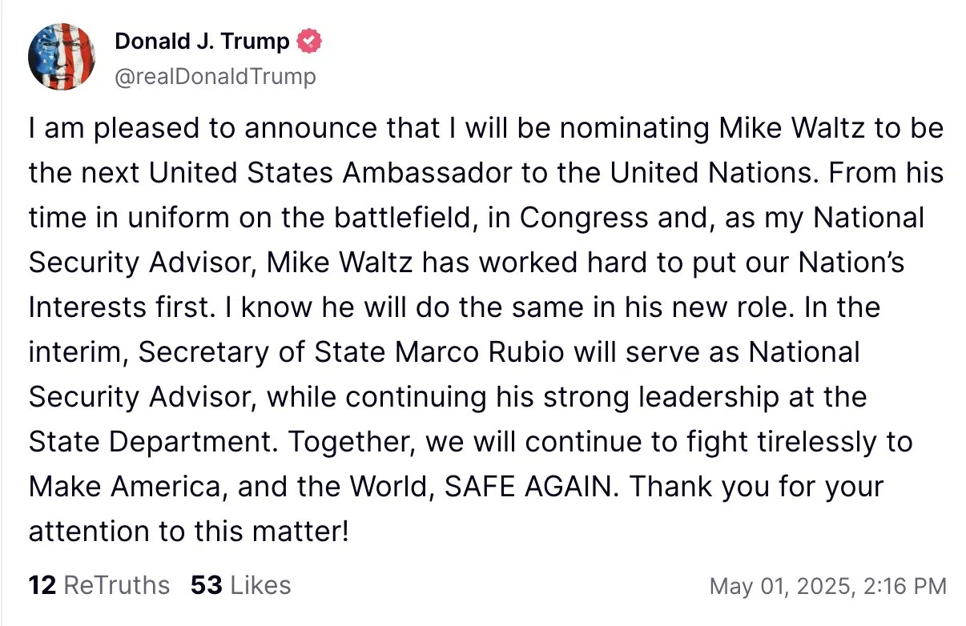
Task: Click the number 53 like count
Action: click(206, 585)
